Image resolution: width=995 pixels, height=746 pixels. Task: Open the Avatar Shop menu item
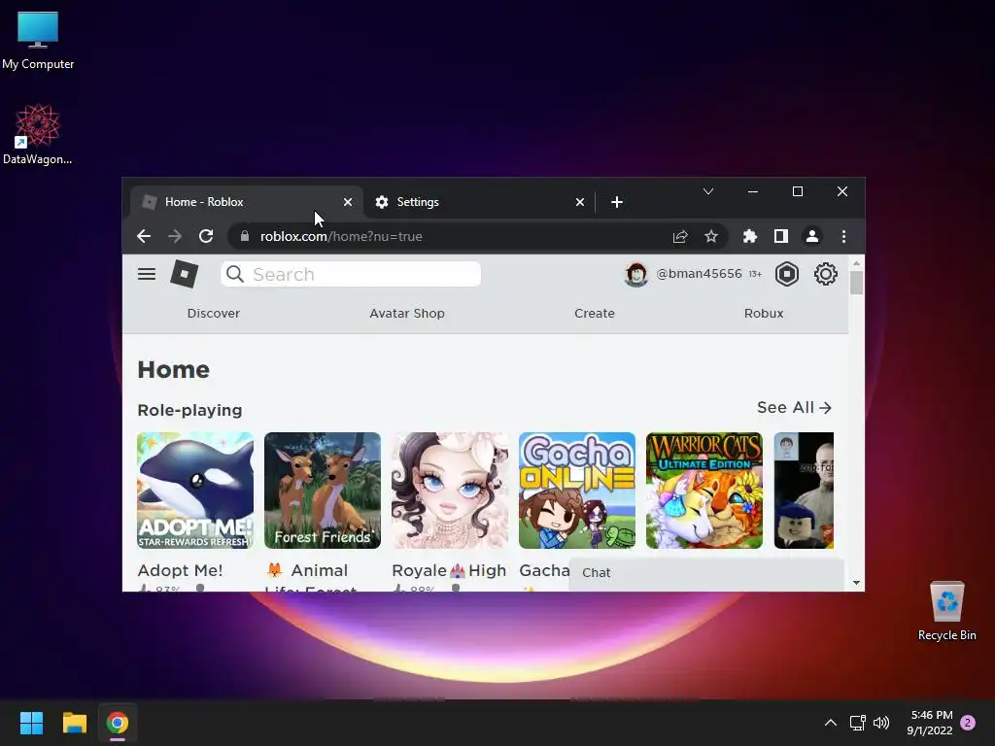tap(407, 314)
